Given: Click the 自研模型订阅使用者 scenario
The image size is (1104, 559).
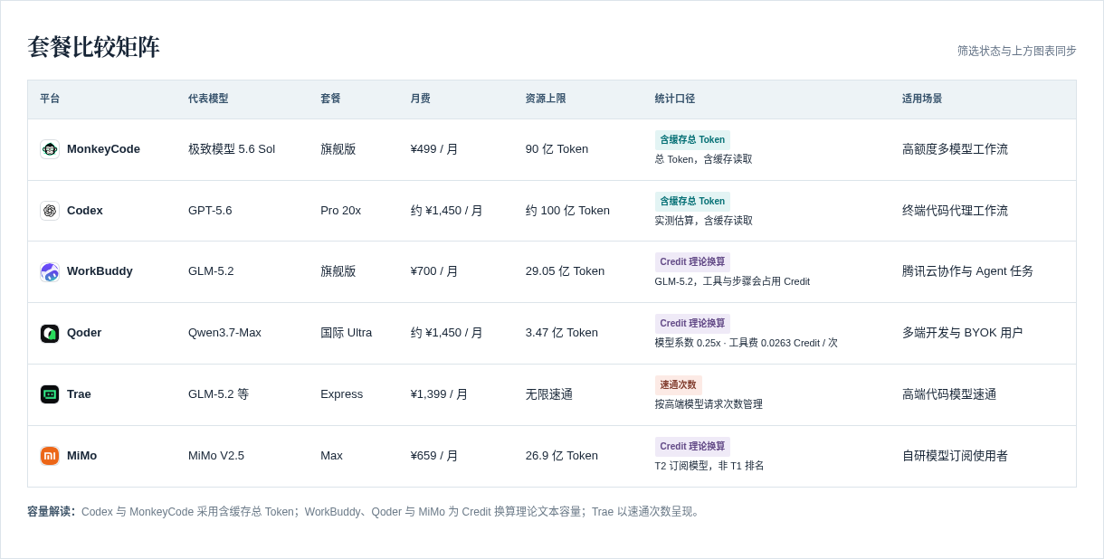Looking at the screenshot, I should point(955,456).
